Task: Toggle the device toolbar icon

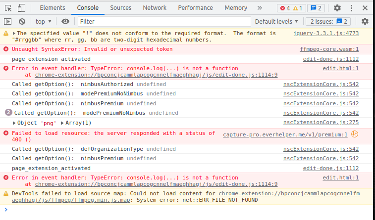Action: coord(22,8)
